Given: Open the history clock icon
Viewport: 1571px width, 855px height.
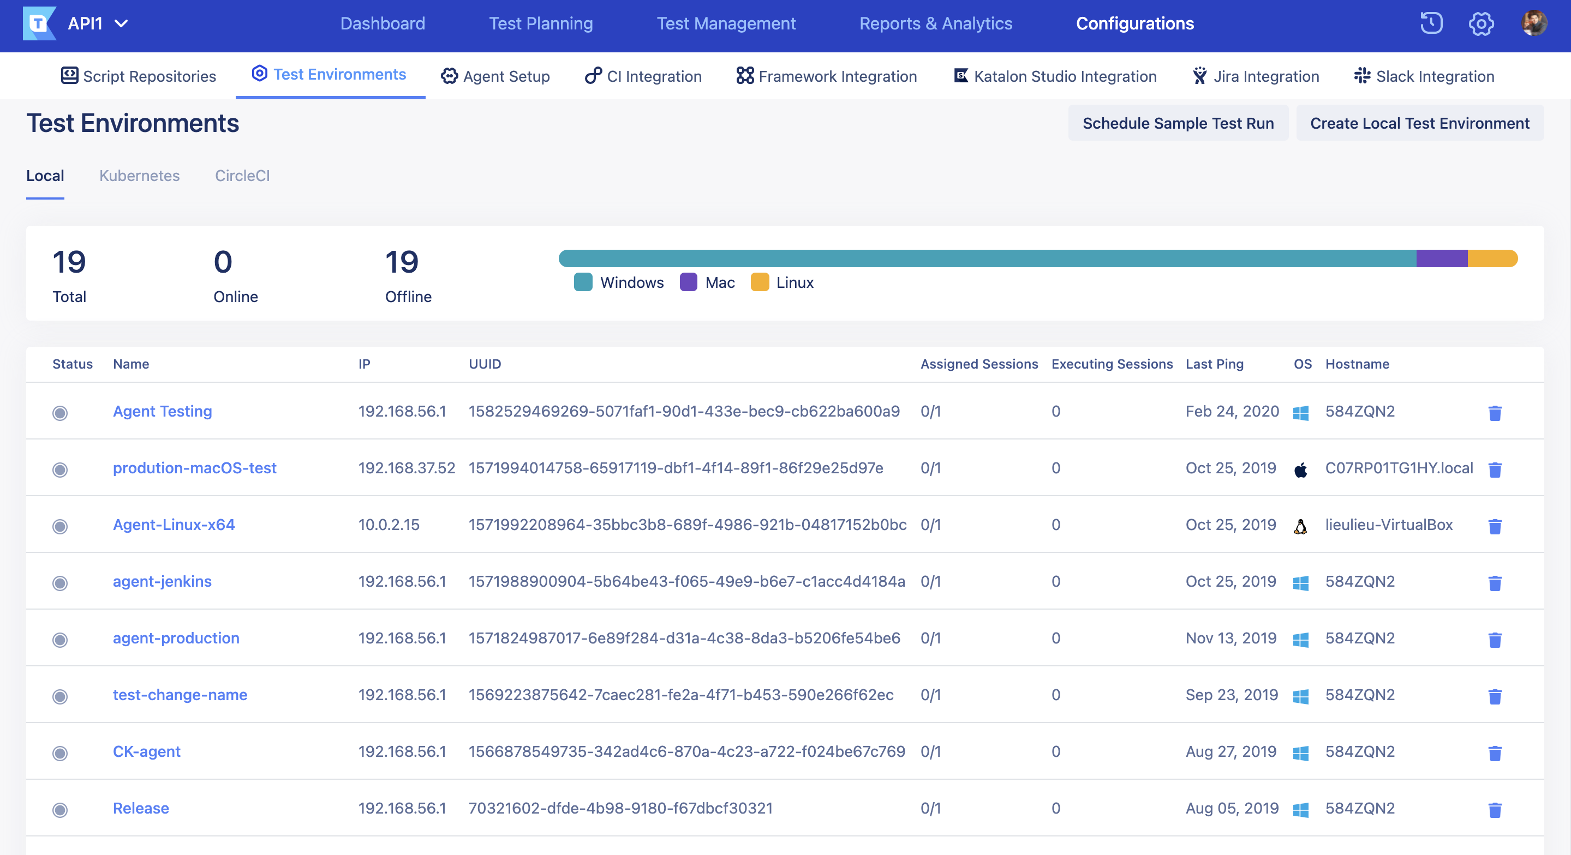Looking at the screenshot, I should [1431, 23].
